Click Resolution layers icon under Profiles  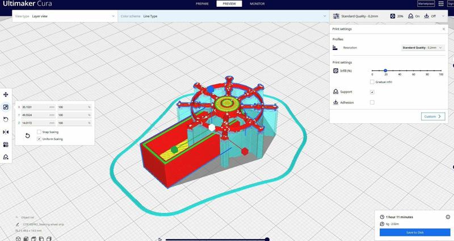click(x=335, y=48)
